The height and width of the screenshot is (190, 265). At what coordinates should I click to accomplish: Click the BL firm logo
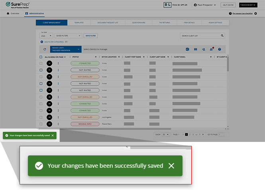click(x=167, y=5)
